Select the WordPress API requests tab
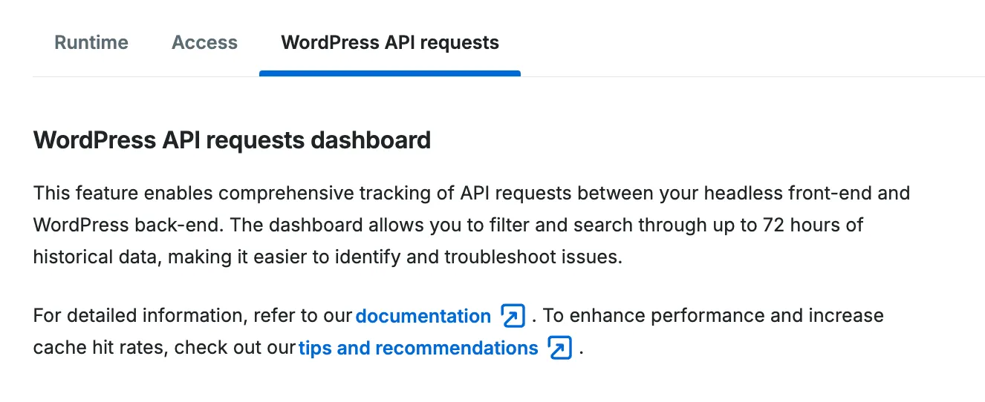 389,42
